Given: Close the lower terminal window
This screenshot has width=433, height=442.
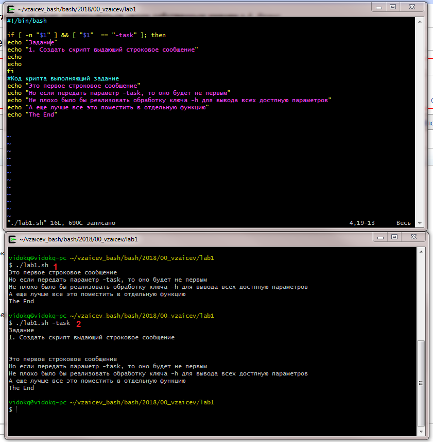Looking at the screenshot, I should [413, 237].
